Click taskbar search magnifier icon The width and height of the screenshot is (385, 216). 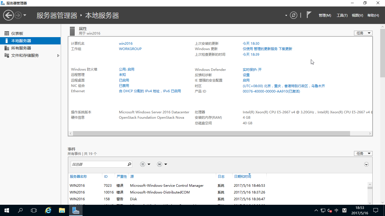pos(20,210)
